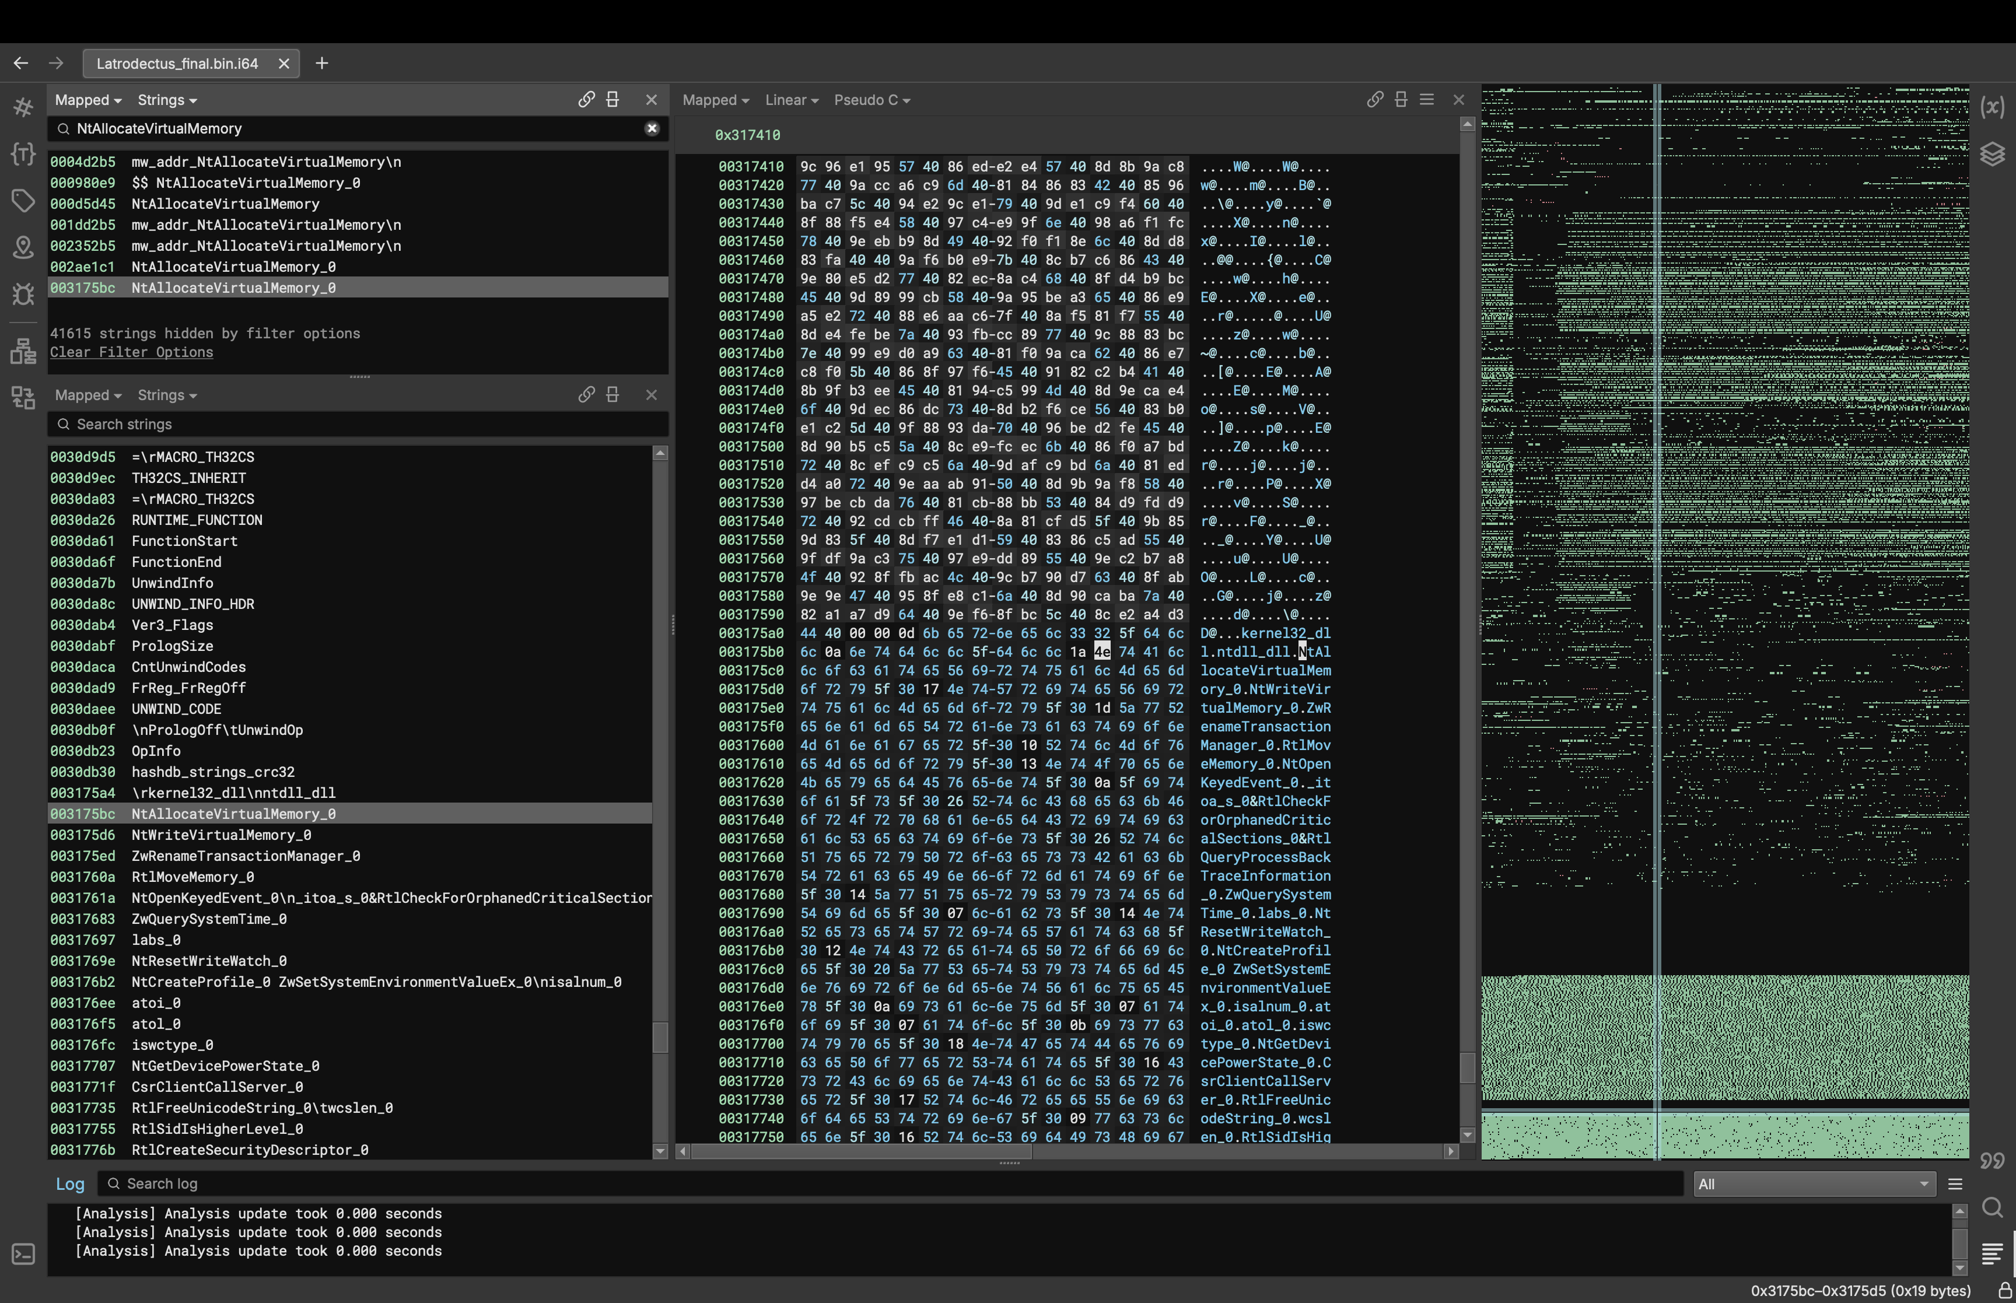The image size is (2016, 1303).
Task: Open the types braces sidebar icon
Action: [23, 154]
